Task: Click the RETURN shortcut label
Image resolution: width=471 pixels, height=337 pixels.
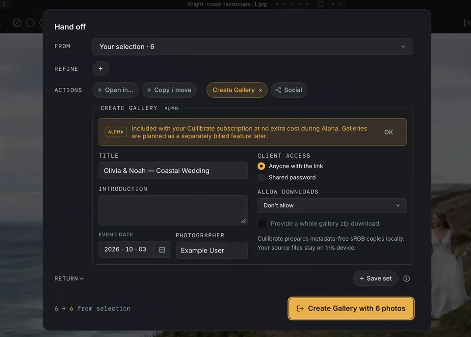Action: click(x=69, y=279)
